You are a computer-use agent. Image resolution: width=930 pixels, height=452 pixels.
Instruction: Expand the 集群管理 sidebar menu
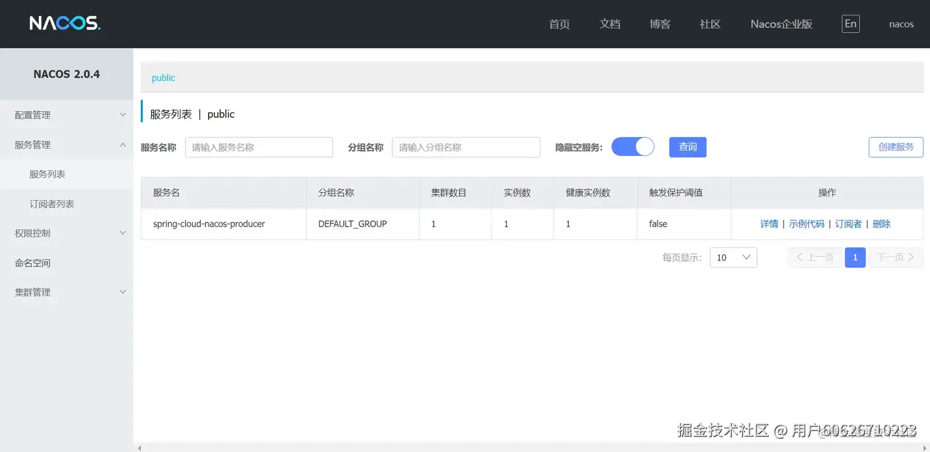[x=66, y=292]
